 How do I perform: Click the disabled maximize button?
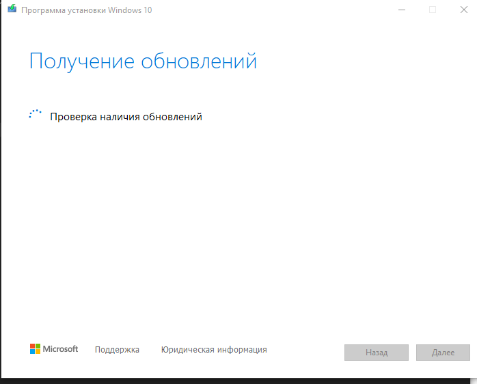point(433,10)
